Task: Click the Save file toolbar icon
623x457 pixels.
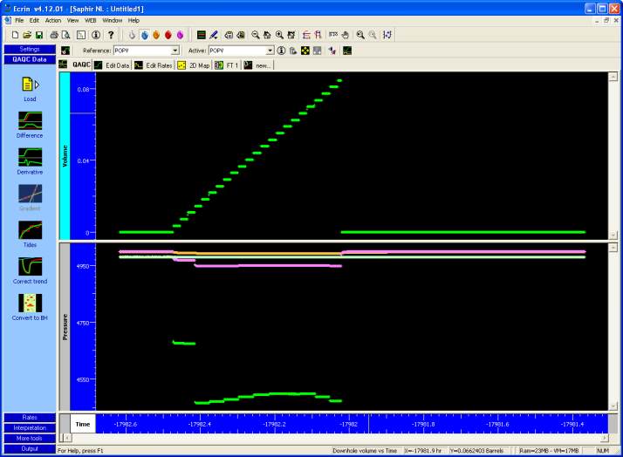Action: tap(39, 34)
